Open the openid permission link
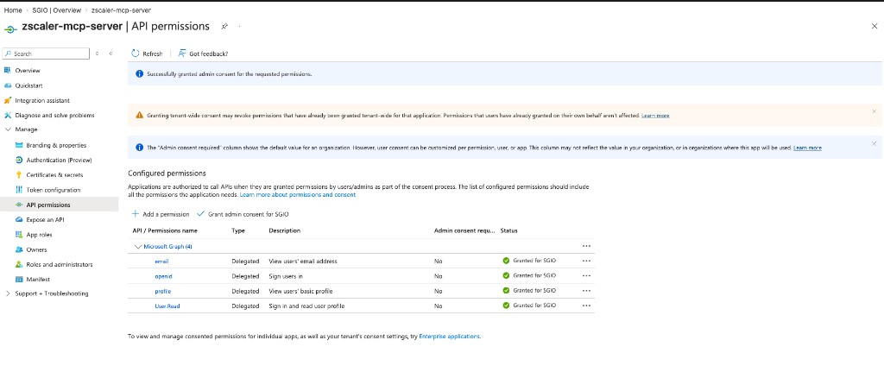The image size is (884, 372). coord(163,276)
